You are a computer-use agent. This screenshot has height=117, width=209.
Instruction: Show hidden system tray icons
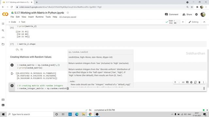[x=172, y=114]
